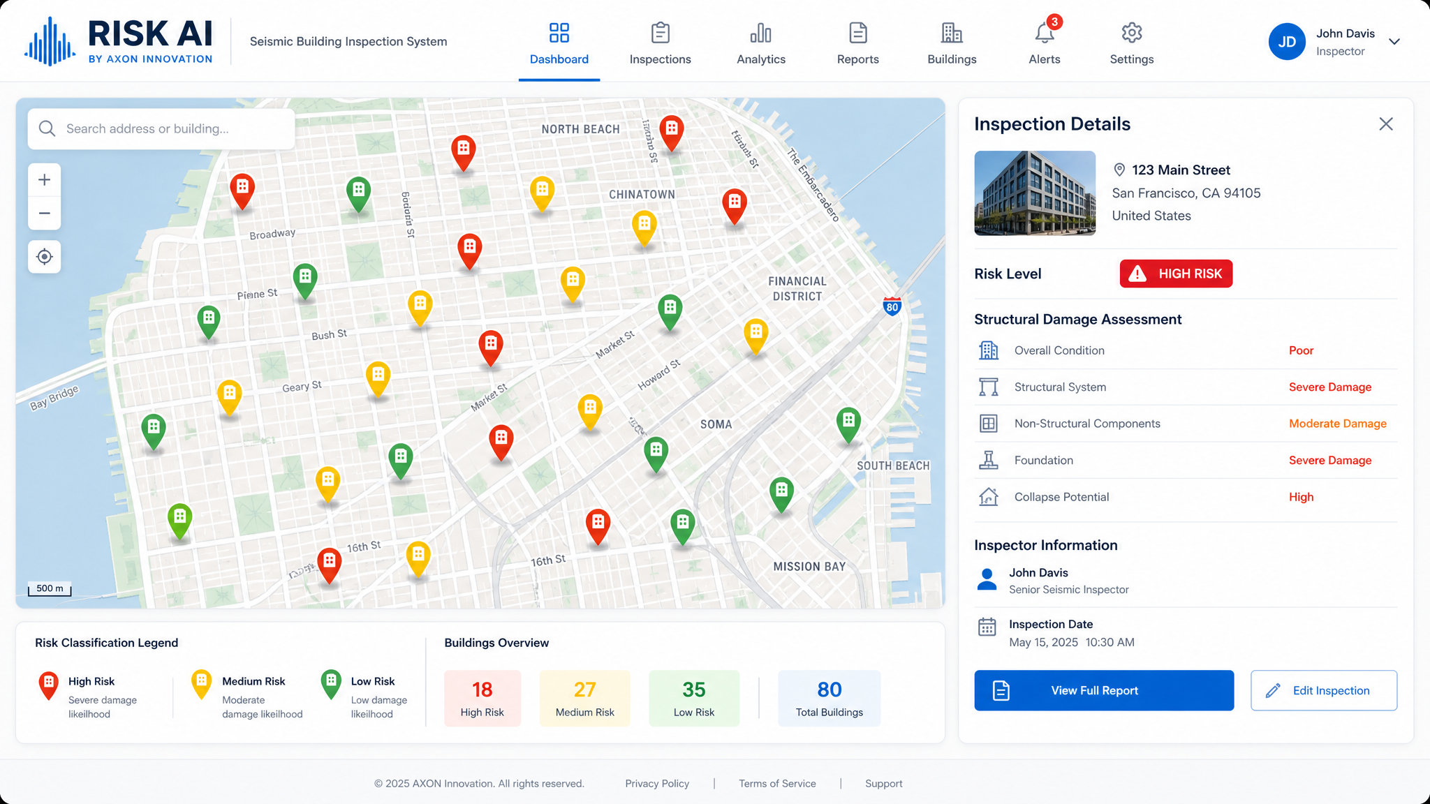Click the RISK AI logo
The width and height of the screenshot is (1430, 804).
pos(119,41)
